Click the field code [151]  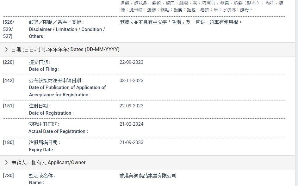pyautogui.click(x=8, y=106)
